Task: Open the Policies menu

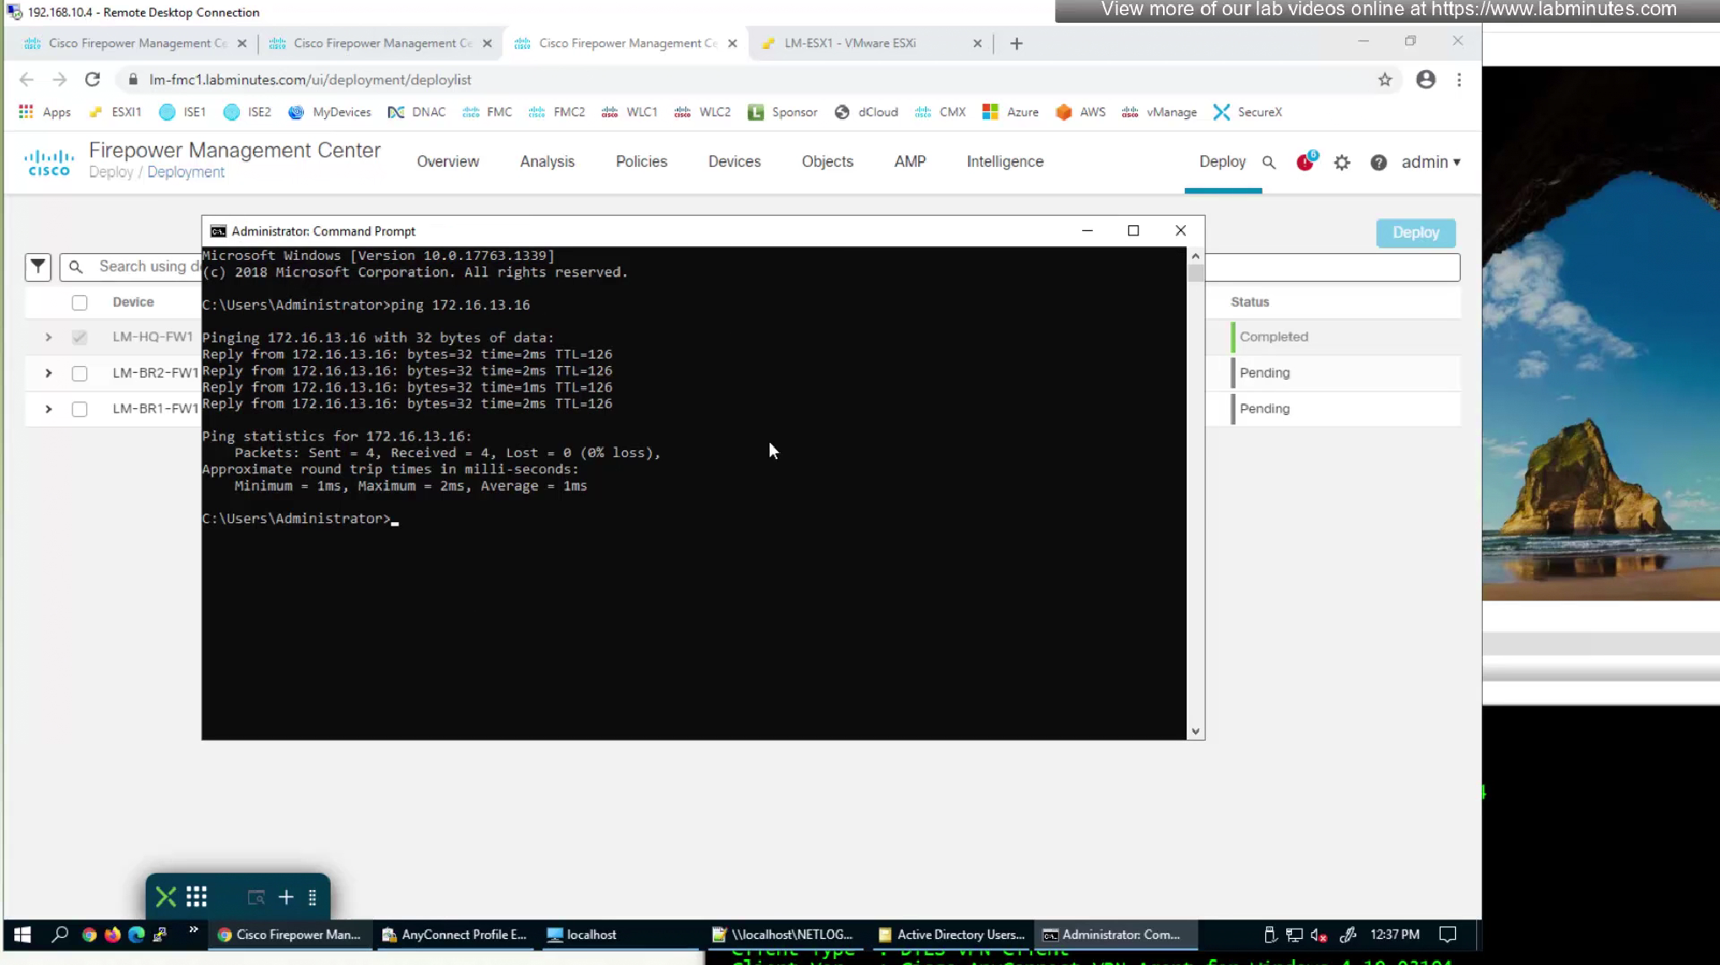Action: [x=641, y=162]
